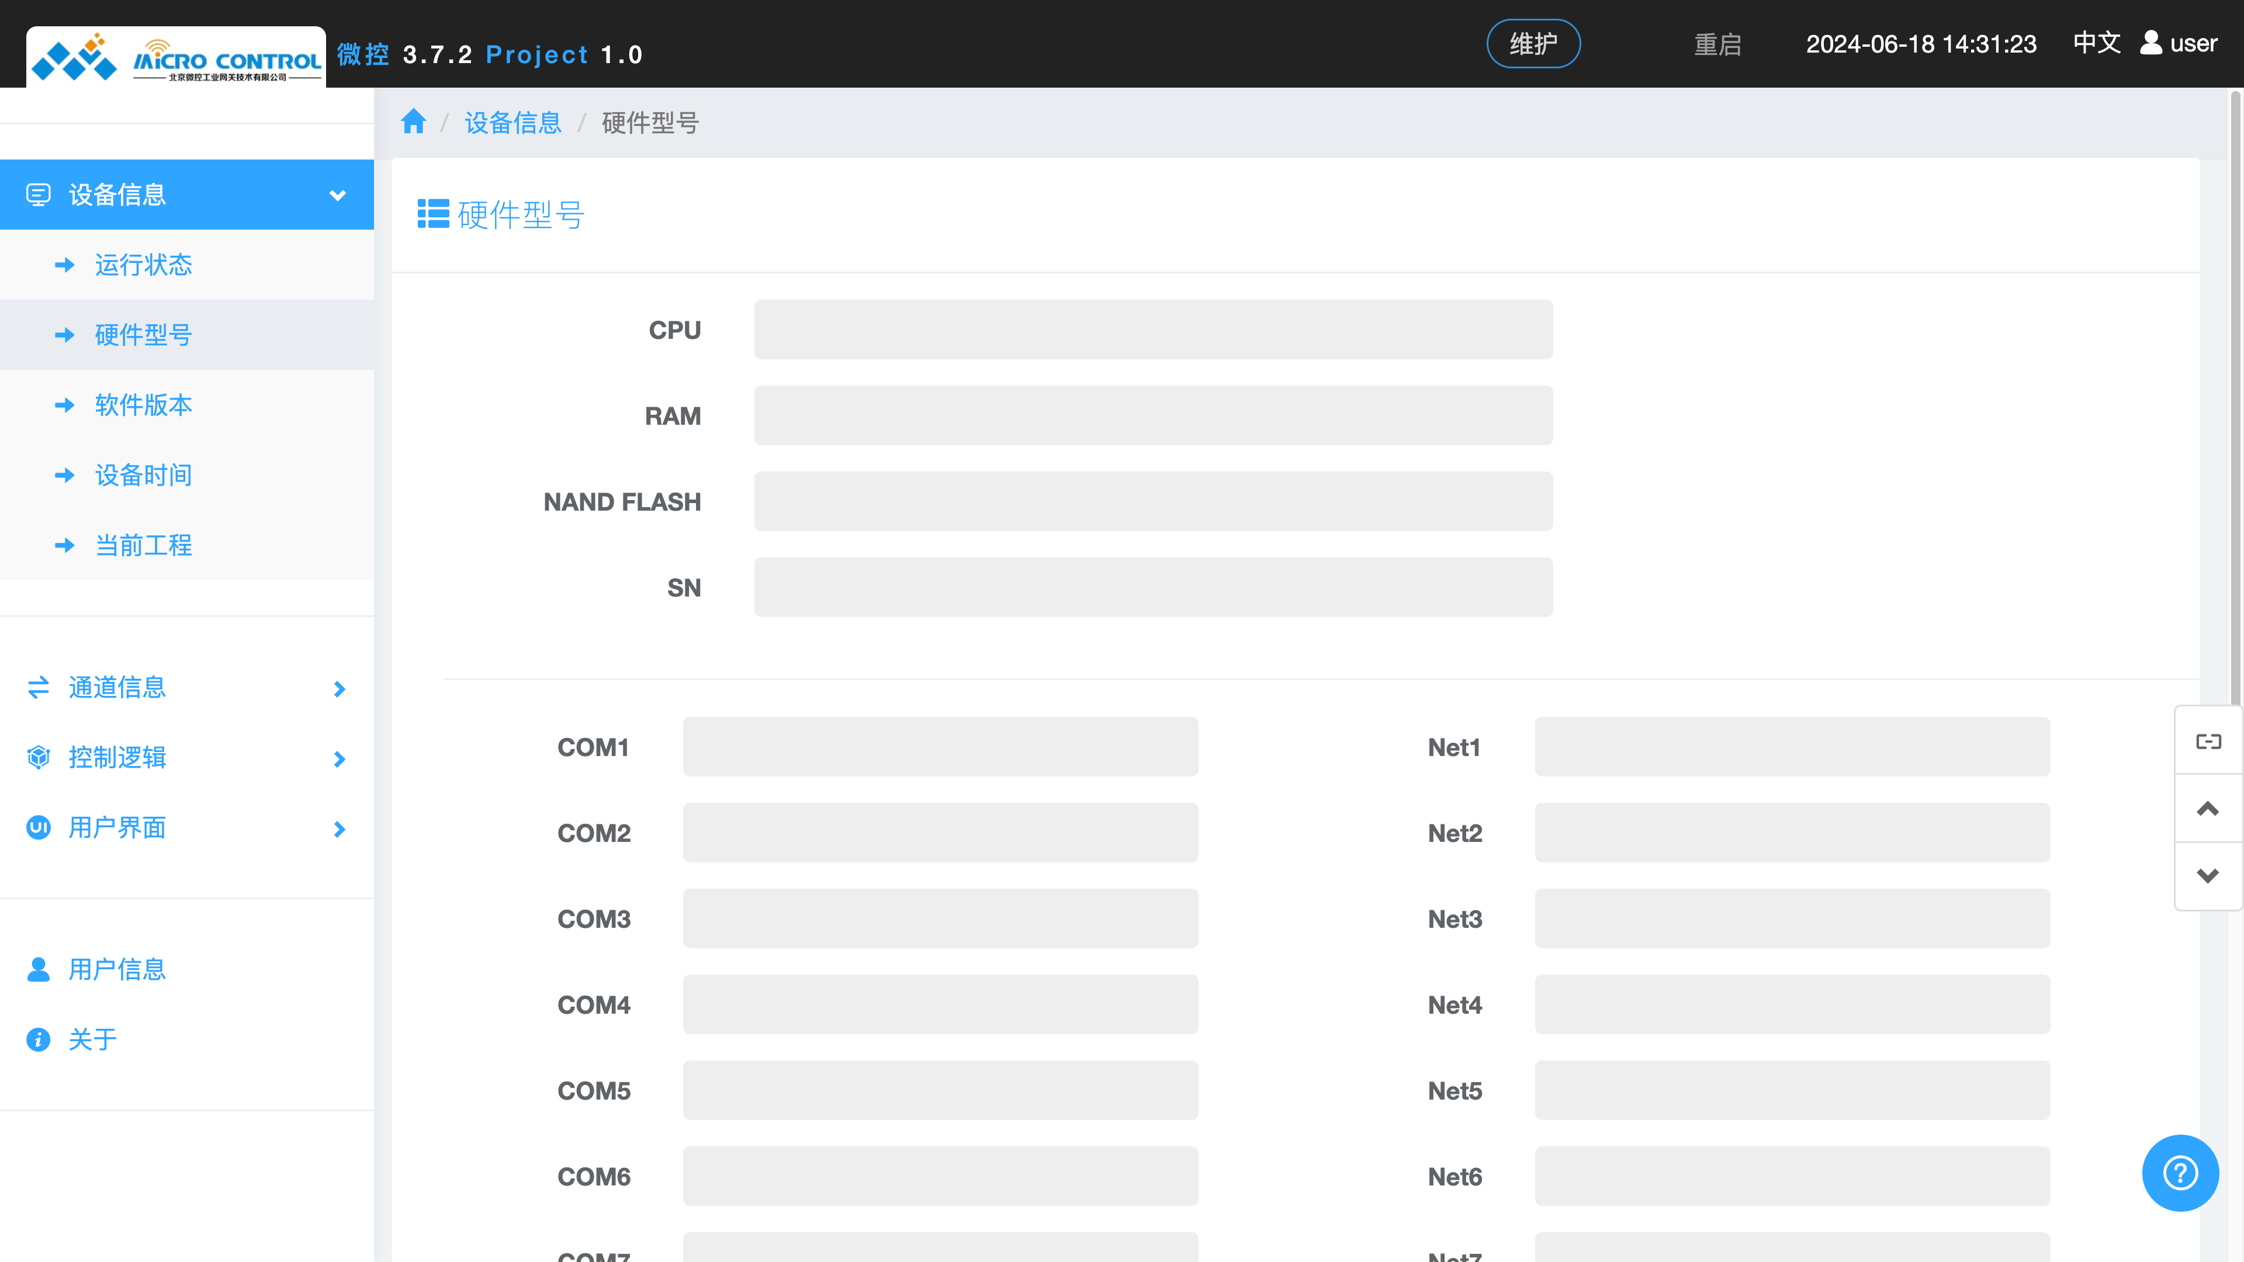Screen dimensions: 2244x1262
Task: Click 设备信息 breadcrumb link
Action: [x=512, y=123]
